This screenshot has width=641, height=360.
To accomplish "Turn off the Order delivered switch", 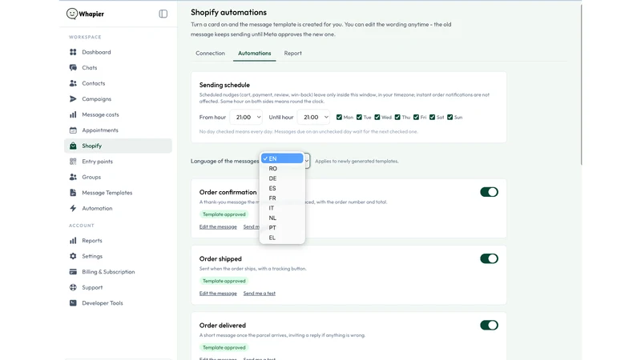I will click(x=489, y=325).
